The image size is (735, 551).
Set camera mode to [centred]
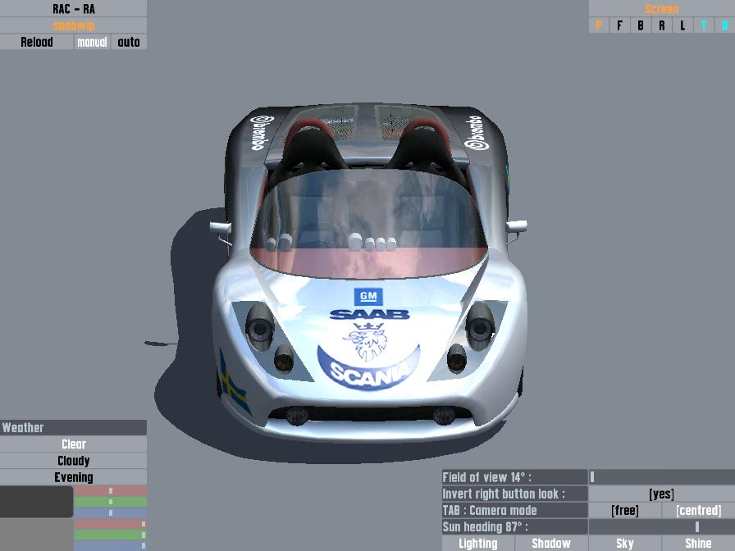coord(698,510)
